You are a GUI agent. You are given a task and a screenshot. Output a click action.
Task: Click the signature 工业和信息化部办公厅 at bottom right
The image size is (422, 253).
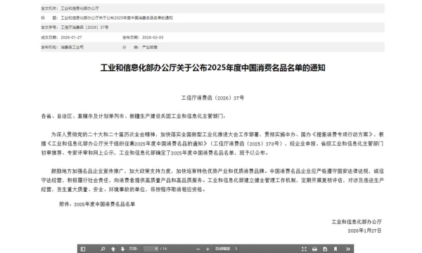point(357,222)
